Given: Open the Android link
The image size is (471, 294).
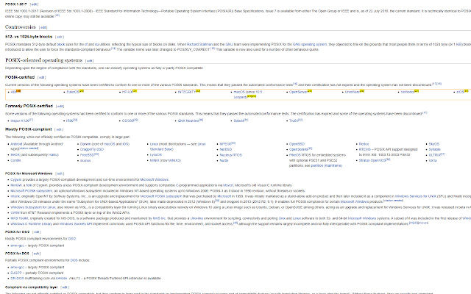Looking at the screenshot, I should point(16,144).
